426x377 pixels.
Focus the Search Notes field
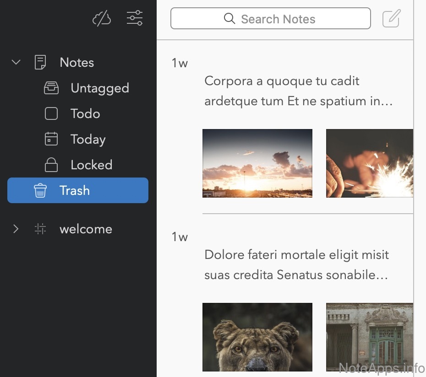270,19
